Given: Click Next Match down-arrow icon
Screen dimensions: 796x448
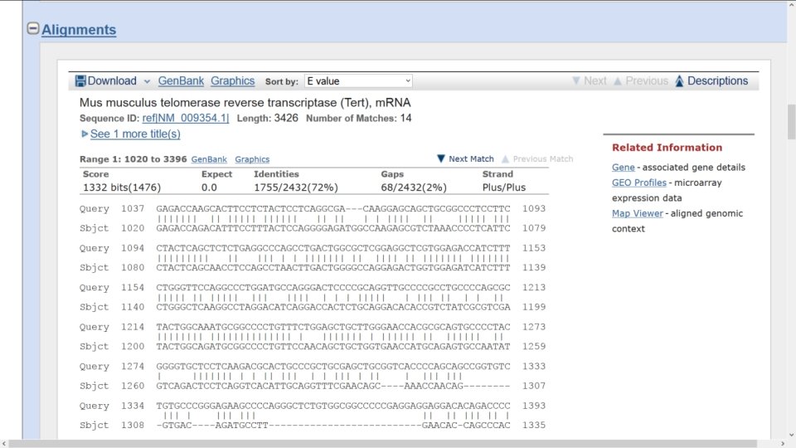Looking at the screenshot, I should (440, 158).
